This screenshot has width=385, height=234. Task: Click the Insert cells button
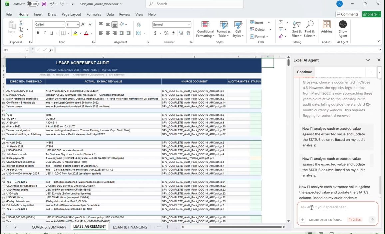tap(257, 23)
